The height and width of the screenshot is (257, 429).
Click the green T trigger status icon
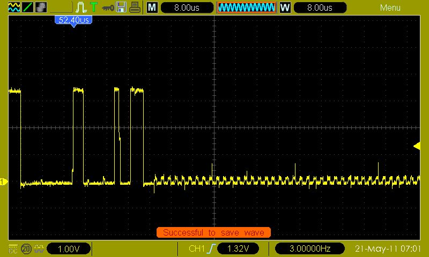94,7
